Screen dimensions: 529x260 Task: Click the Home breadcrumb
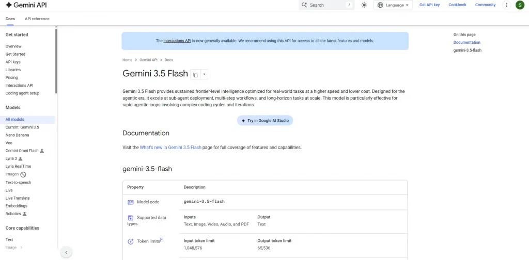(127, 60)
